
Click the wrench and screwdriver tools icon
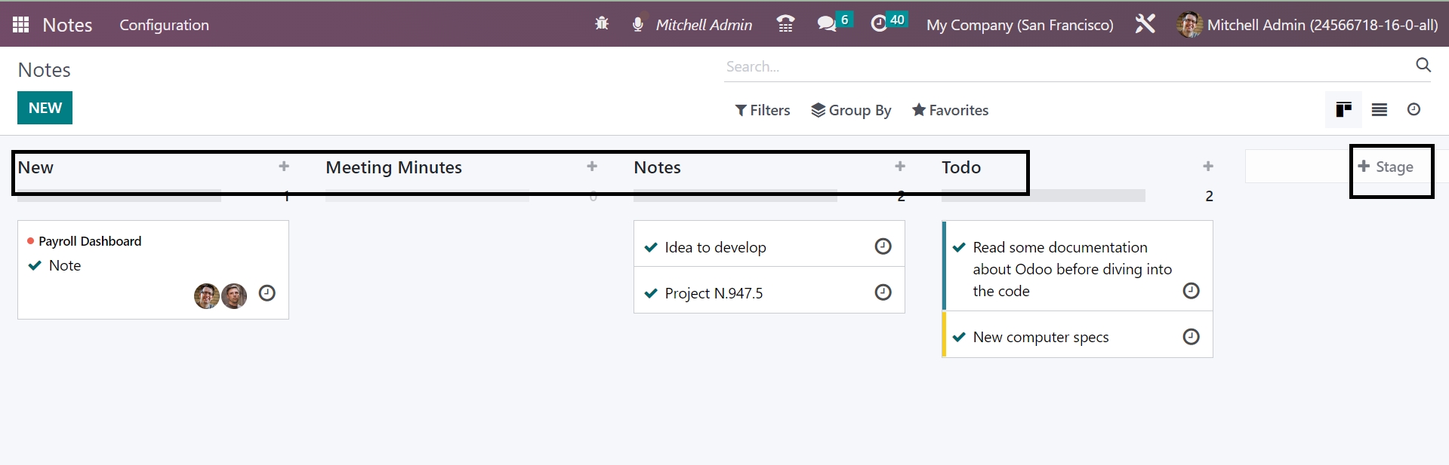coord(1145,24)
